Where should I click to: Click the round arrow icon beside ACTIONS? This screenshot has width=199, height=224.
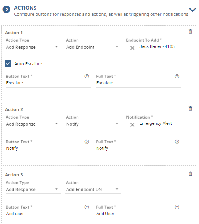6,10
